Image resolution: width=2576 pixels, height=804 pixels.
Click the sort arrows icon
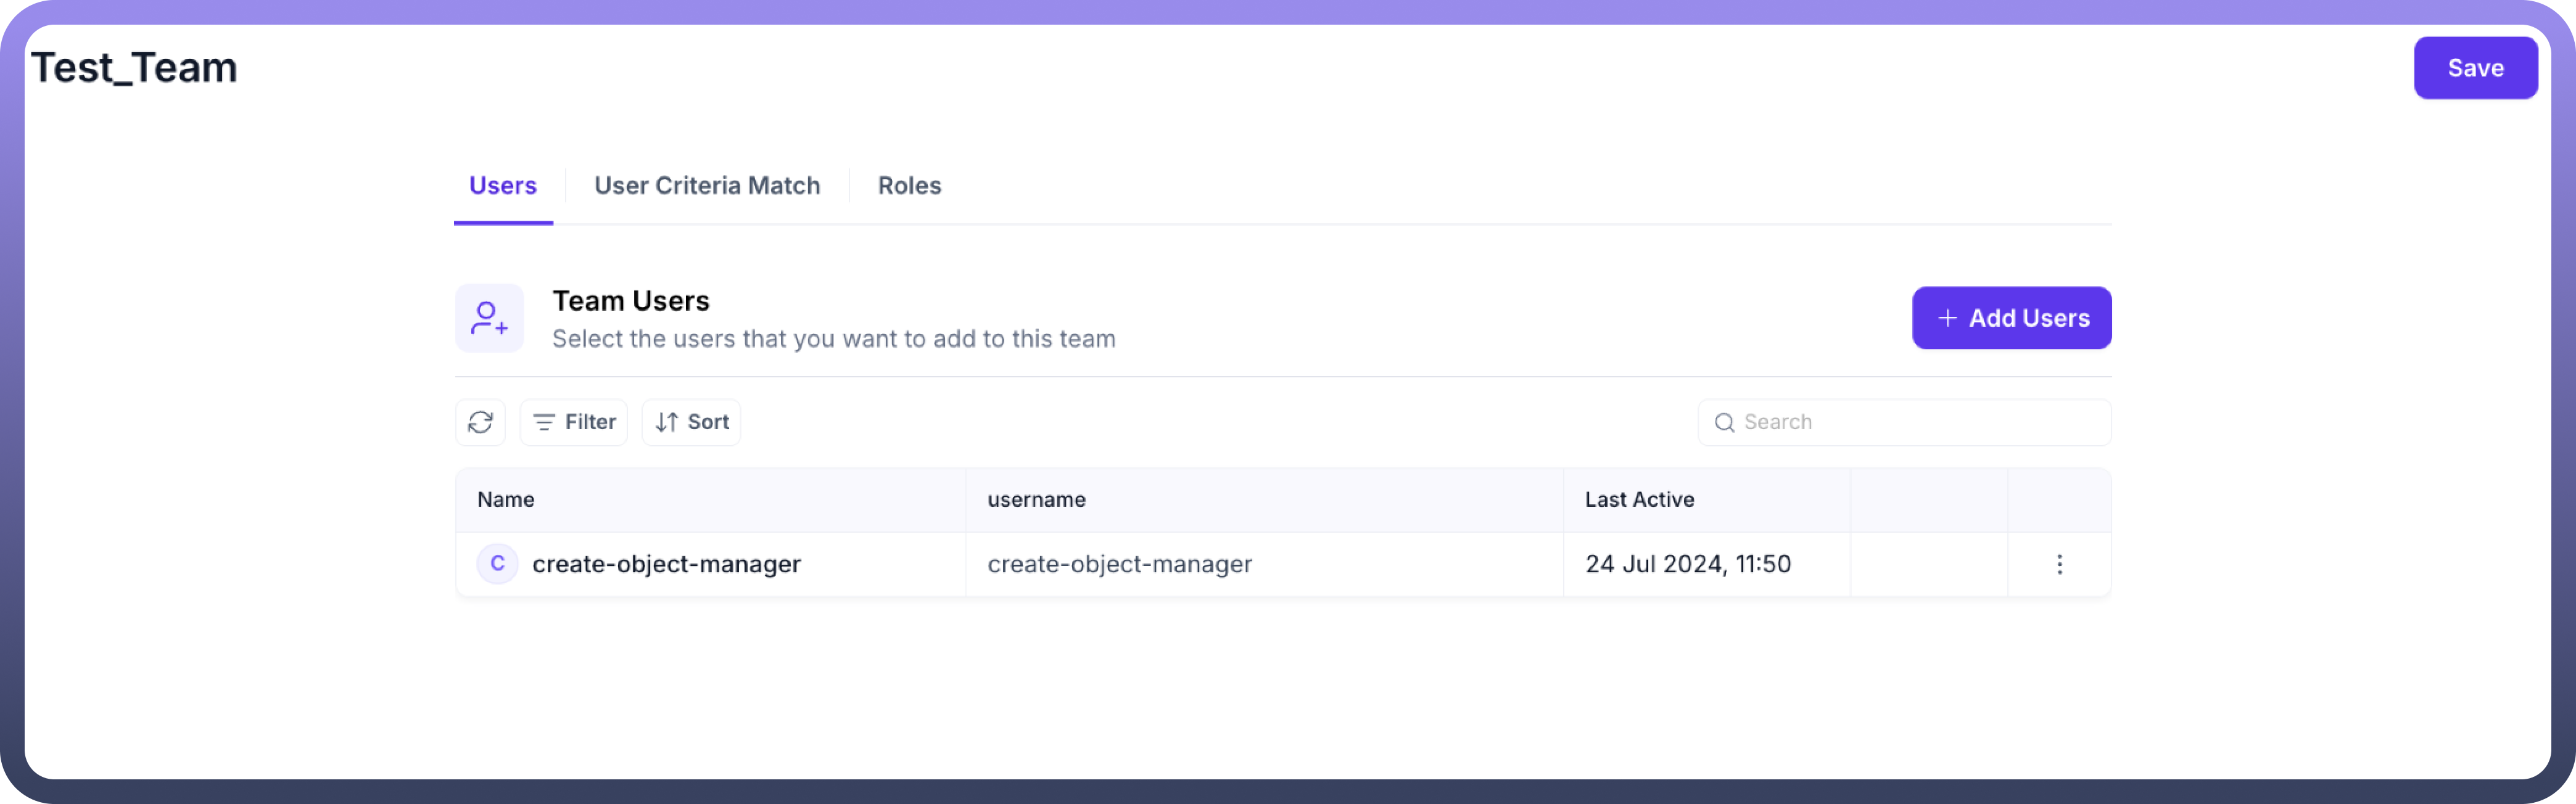(x=666, y=422)
